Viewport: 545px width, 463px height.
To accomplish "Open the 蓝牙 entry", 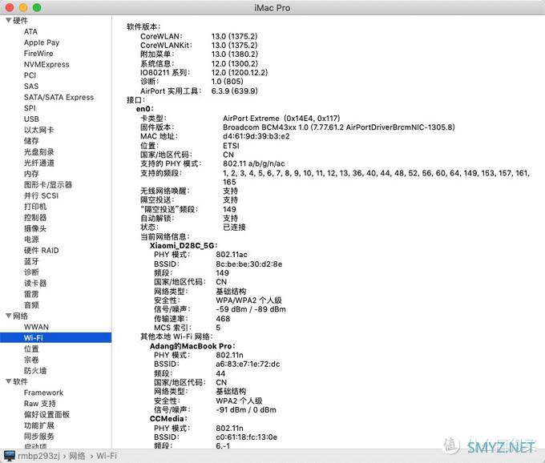I will coord(31,261).
